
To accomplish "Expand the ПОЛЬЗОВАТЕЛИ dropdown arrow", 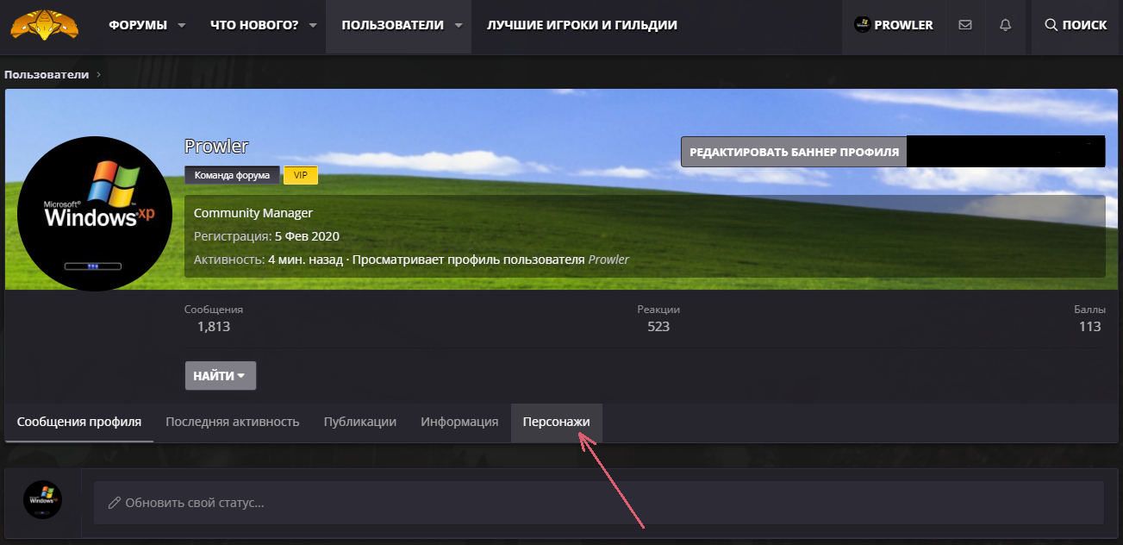I will coord(459,25).
